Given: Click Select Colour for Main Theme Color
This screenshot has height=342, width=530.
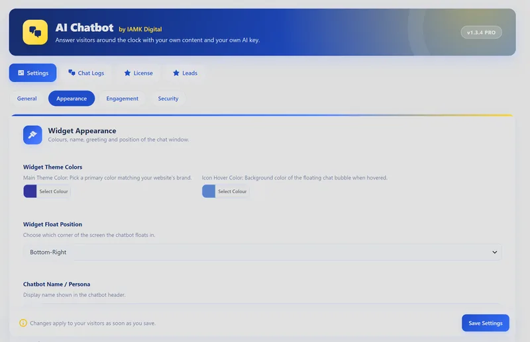Looking at the screenshot, I should point(54,191).
